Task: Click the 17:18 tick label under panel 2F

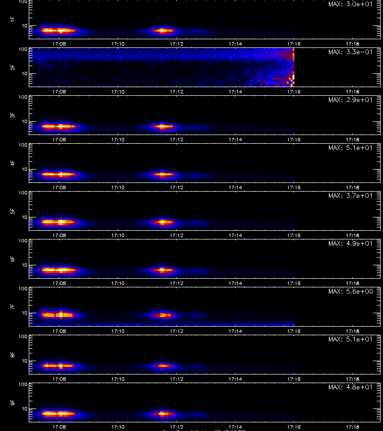Action: 352,92
